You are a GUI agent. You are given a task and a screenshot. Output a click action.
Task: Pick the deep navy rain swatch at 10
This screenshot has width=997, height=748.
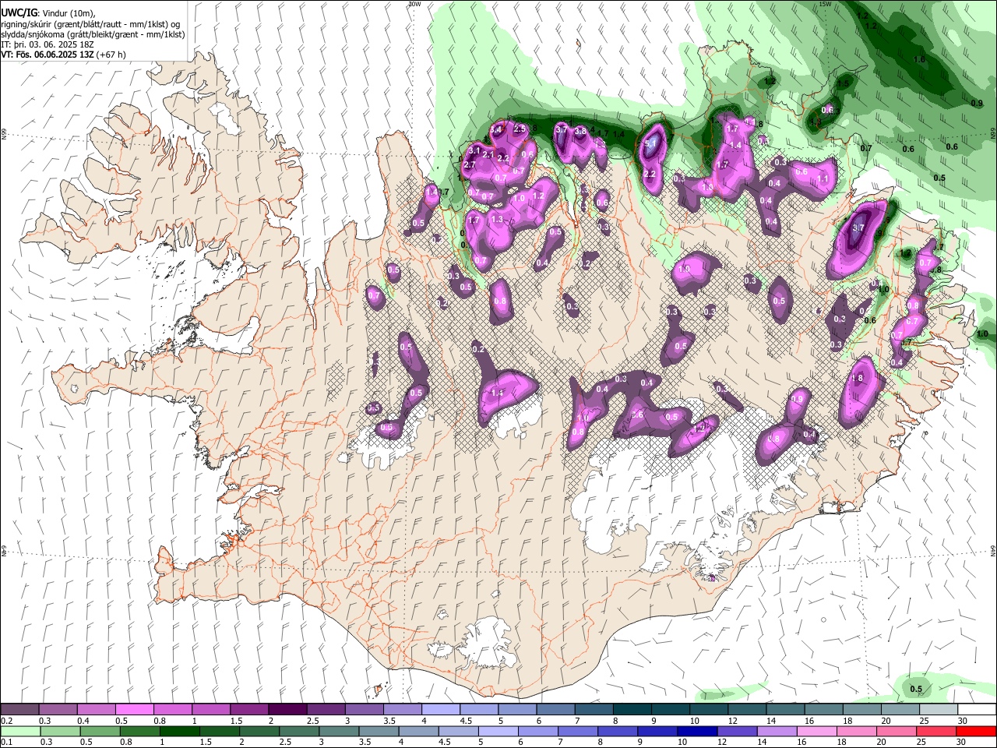(696, 732)
